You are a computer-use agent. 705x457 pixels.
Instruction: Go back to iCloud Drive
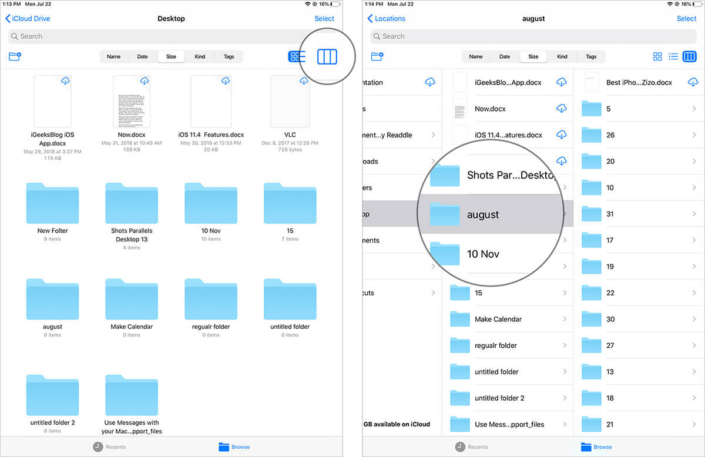[28, 19]
